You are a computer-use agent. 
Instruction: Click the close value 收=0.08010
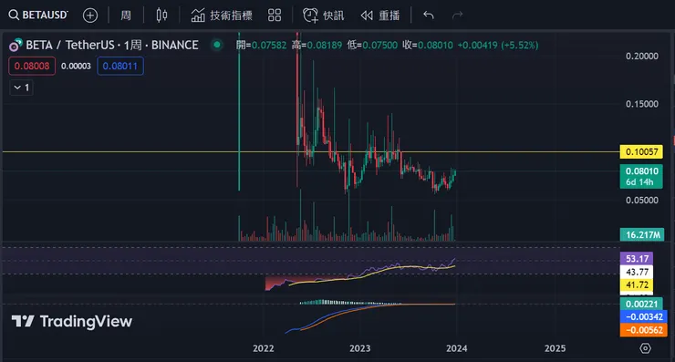(428, 45)
